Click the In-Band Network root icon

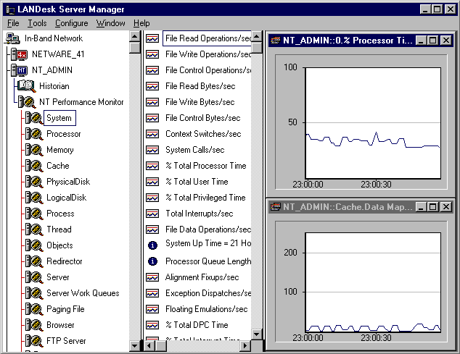coord(12,38)
